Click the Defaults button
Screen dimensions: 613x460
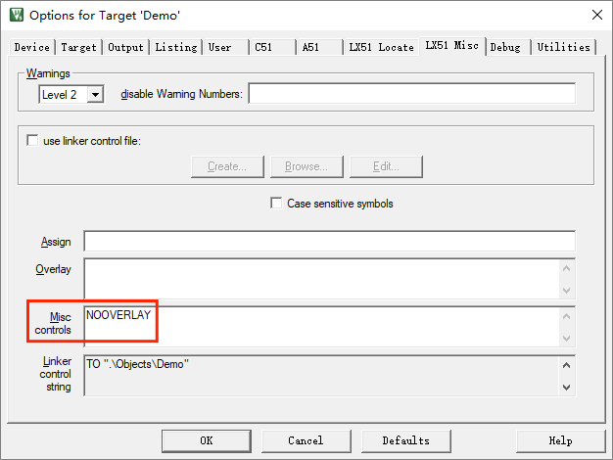point(405,440)
